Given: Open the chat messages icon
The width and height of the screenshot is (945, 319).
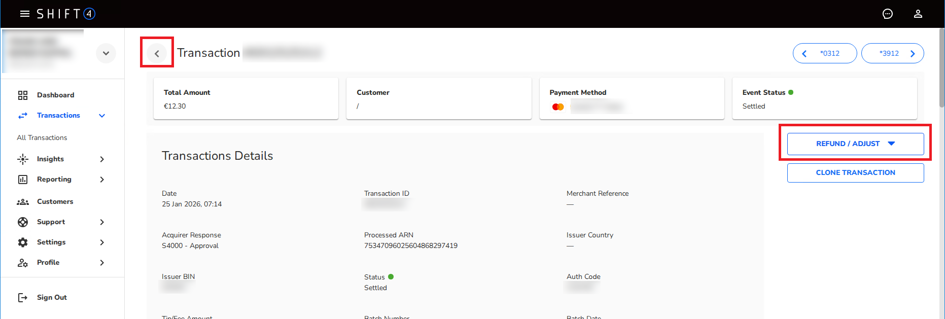Looking at the screenshot, I should (888, 14).
